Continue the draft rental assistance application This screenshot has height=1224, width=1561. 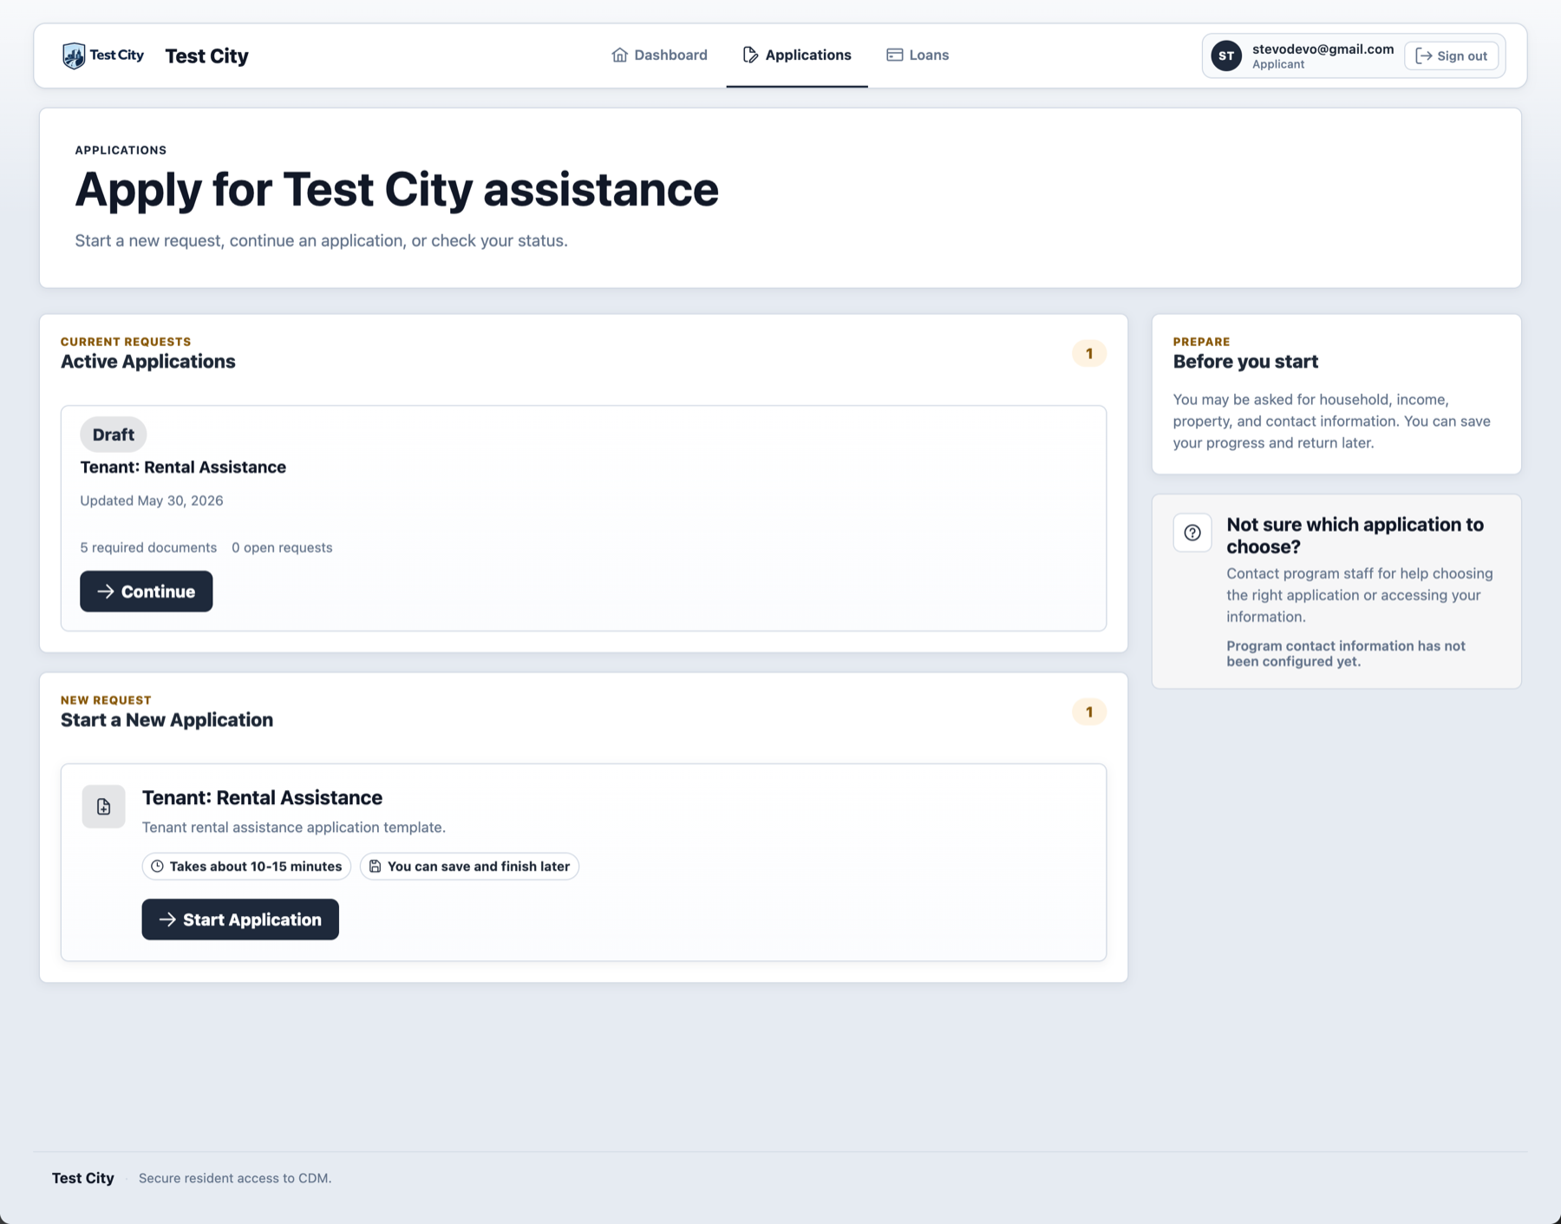(146, 591)
